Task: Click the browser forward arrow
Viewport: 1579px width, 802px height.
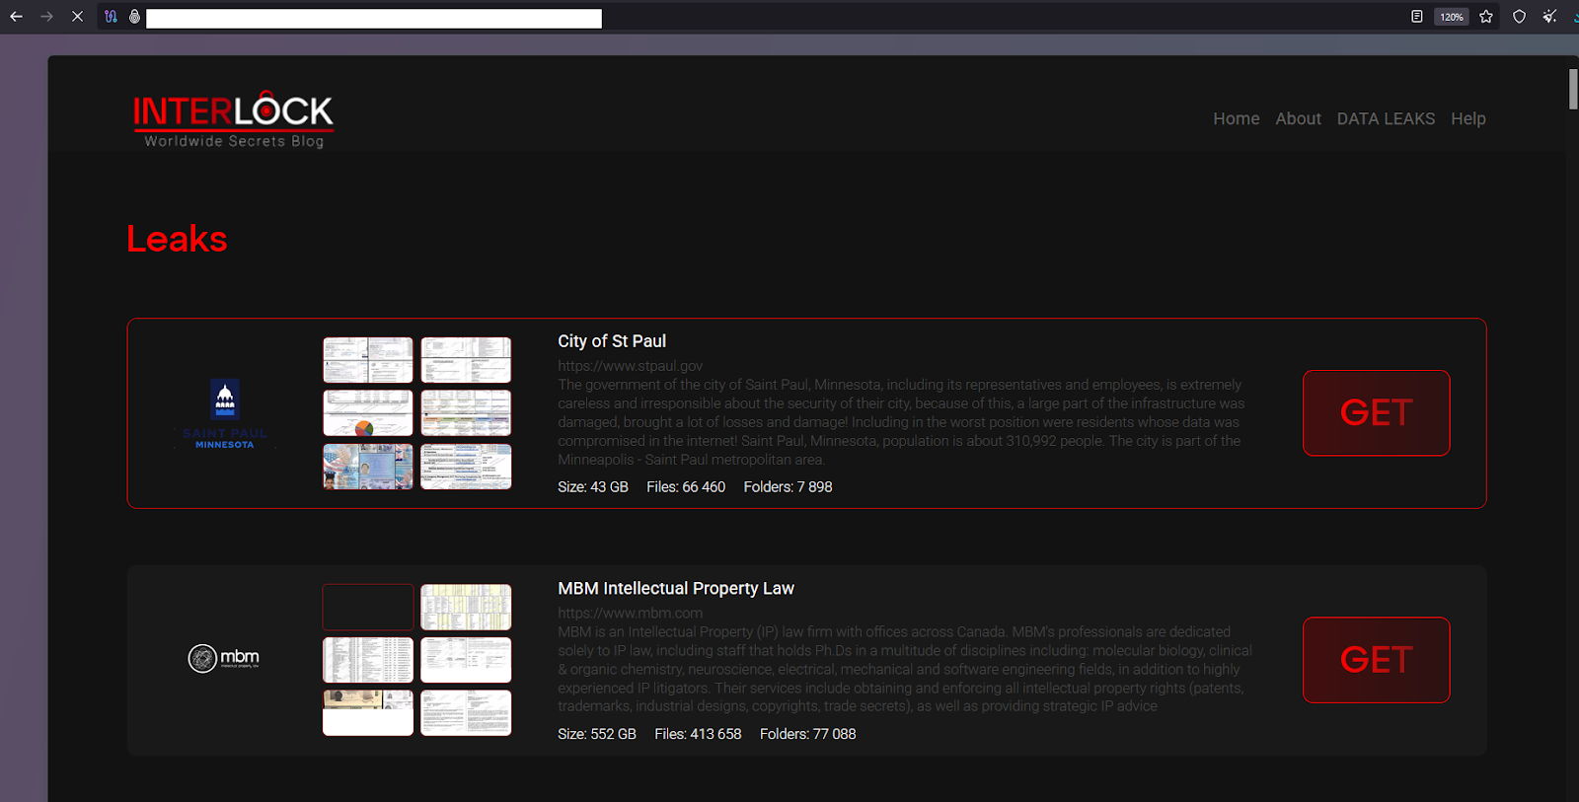Action: click(x=46, y=17)
